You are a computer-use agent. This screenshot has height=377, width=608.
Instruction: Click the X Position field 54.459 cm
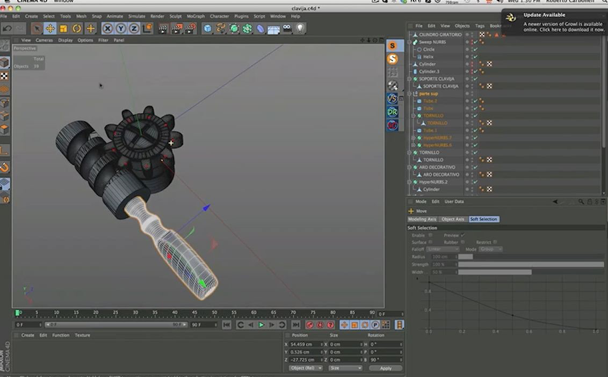(306, 344)
